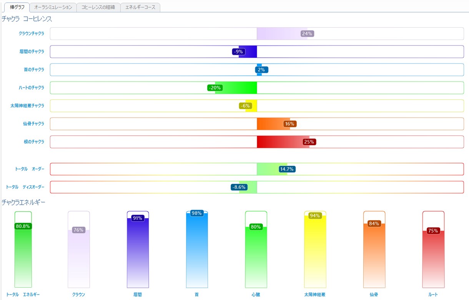Click the 98% throat energy value
Viewport: 469px width, 300px height.
point(197,213)
